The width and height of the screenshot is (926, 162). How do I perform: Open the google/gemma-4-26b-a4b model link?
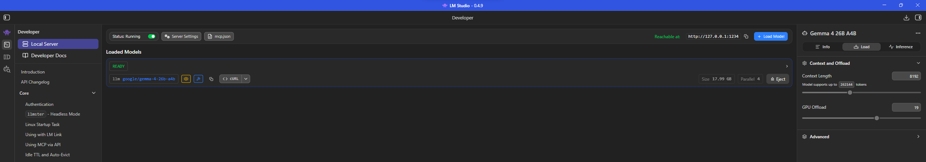149,79
